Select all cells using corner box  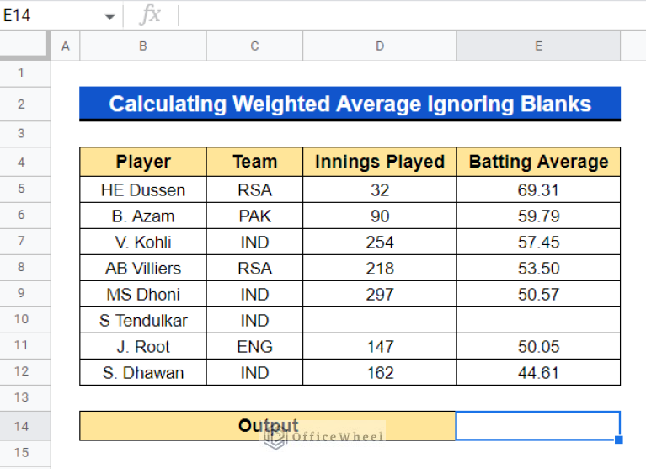[25, 46]
